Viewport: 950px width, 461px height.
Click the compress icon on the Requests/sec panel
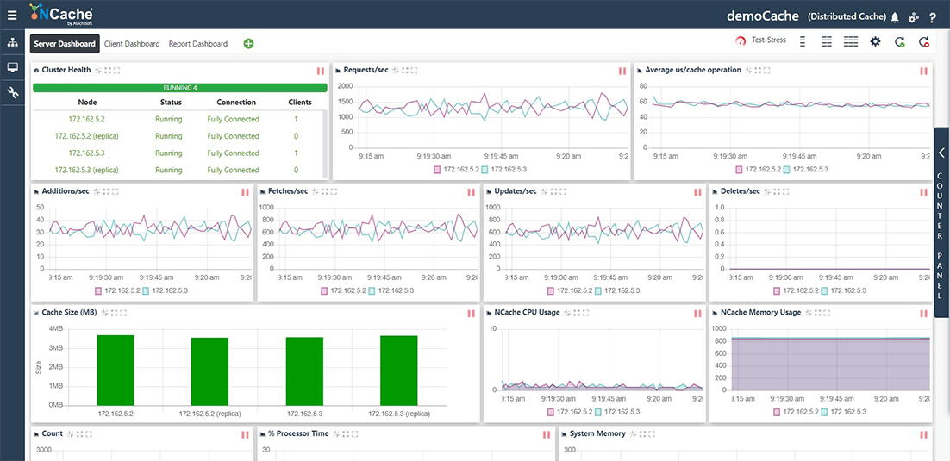pyautogui.click(x=396, y=71)
